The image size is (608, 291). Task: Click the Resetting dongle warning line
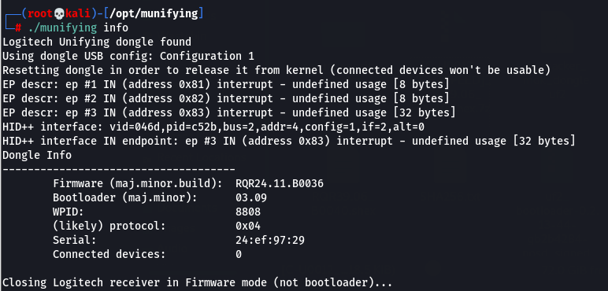[276, 71]
